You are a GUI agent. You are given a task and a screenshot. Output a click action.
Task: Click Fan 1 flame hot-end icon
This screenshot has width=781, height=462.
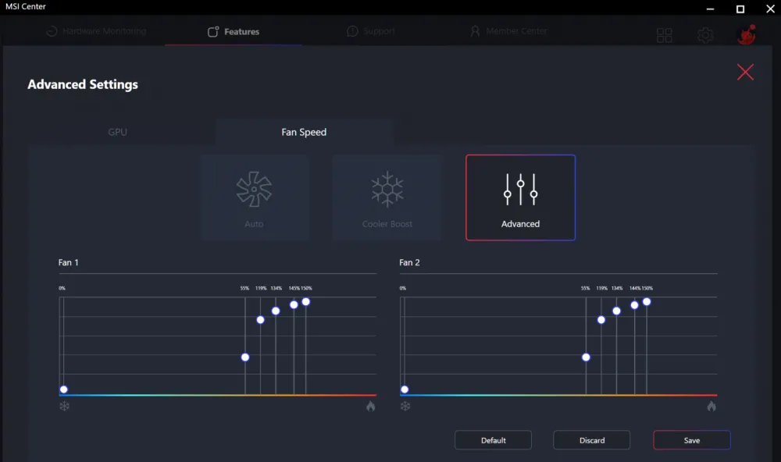370,406
